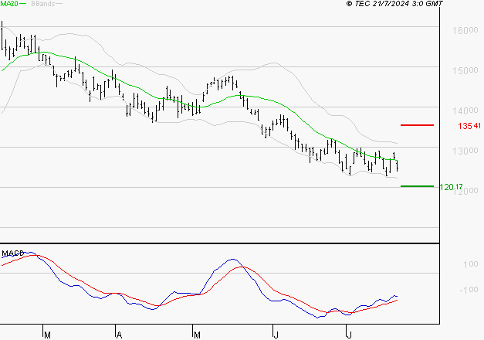
Task: Select the red resistance level line
Action: (x=417, y=125)
